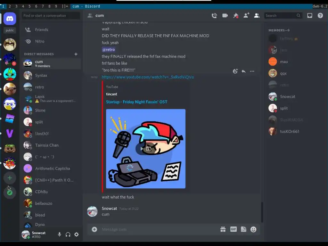Toggle member list visibility
The width and height of the screenshot is (328, 246).
[257, 15]
